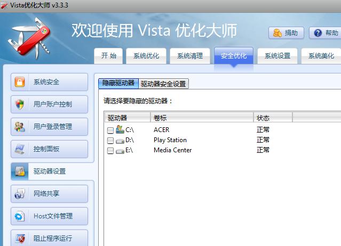
Task: Open 用户登录管理 section
Action: pyautogui.click(x=50, y=127)
